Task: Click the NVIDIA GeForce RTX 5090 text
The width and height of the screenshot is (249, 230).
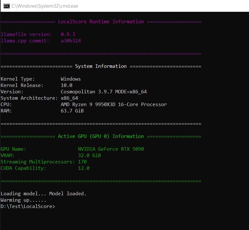Action: [111, 149]
